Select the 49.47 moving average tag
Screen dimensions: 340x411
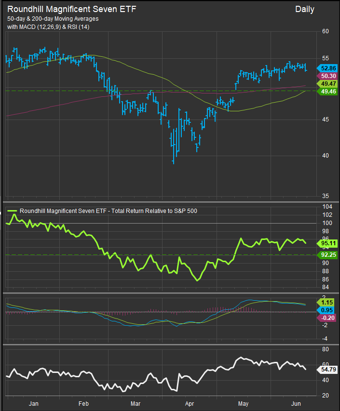point(327,84)
